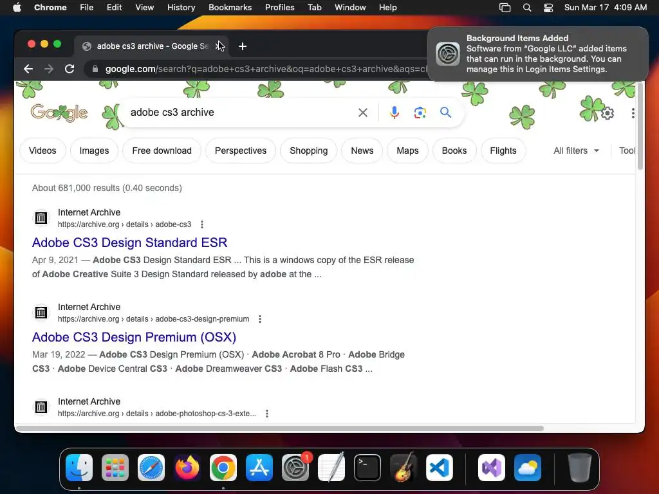The height and width of the screenshot is (494, 659).
Task: Switch to Shopping results
Action: [308, 151]
